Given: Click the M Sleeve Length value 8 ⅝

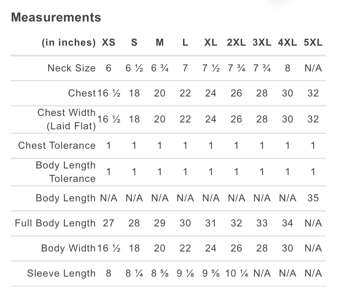Looking at the screenshot, I should point(160,273).
